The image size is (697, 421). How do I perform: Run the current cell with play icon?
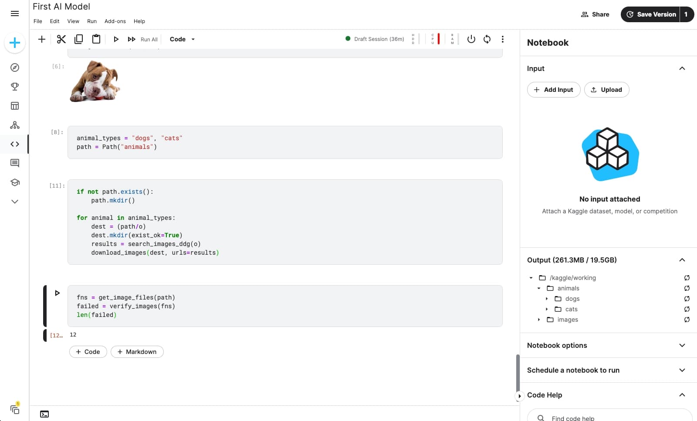click(x=116, y=39)
